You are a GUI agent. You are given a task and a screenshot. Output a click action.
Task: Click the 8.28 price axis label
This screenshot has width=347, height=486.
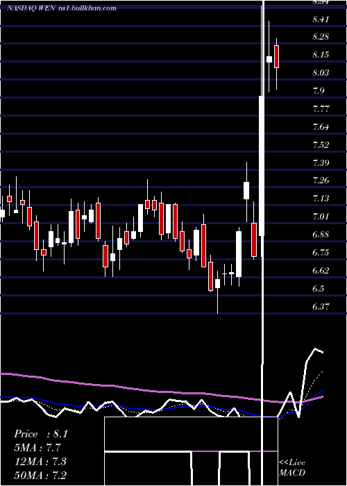pos(321,37)
